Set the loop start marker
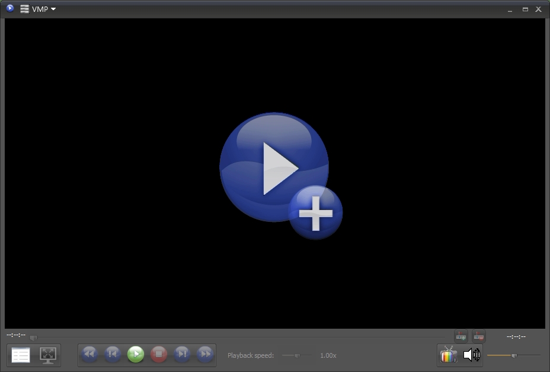The height and width of the screenshot is (372, 550). (460, 336)
